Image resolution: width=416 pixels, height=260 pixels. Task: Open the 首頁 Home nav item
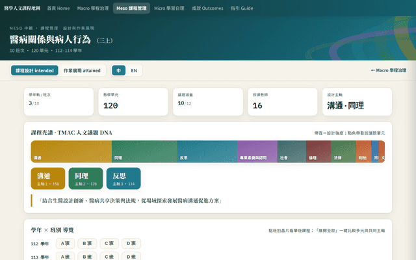coord(58,8)
